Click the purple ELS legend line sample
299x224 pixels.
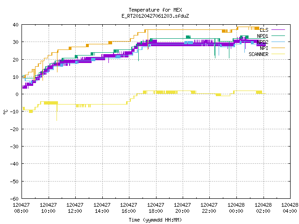pyautogui.click(x=278, y=30)
